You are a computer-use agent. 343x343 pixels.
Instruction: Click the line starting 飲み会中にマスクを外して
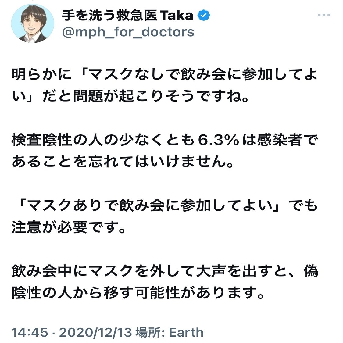(165, 271)
